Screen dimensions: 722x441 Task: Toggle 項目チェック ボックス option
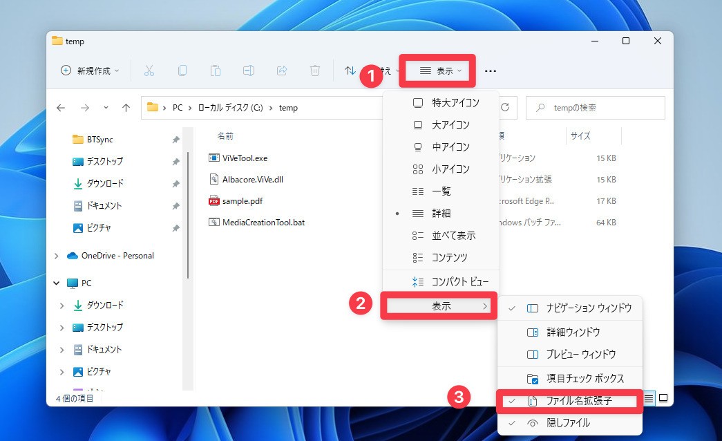pyautogui.click(x=569, y=378)
